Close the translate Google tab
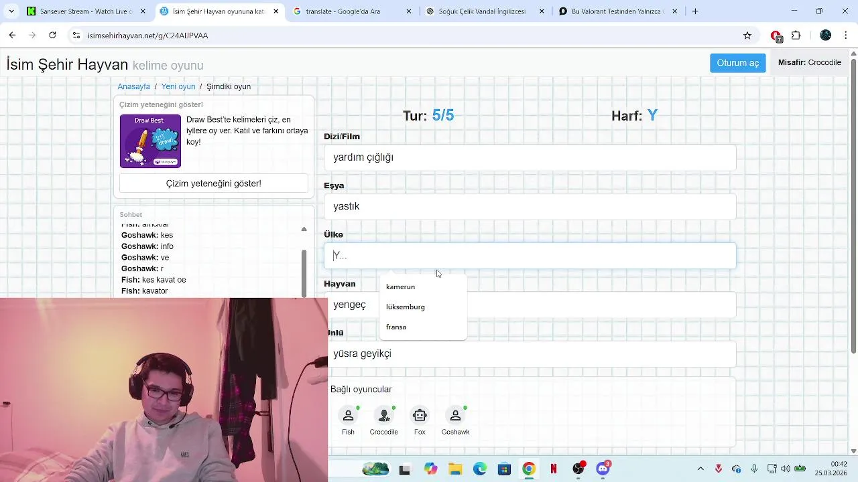Image resolution: width=858 pixels, height=482 pixels. [x=409, y=11]
